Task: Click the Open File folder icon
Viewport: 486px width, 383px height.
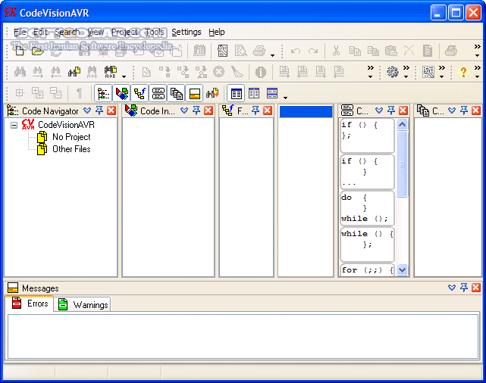Action: [37, 51]
